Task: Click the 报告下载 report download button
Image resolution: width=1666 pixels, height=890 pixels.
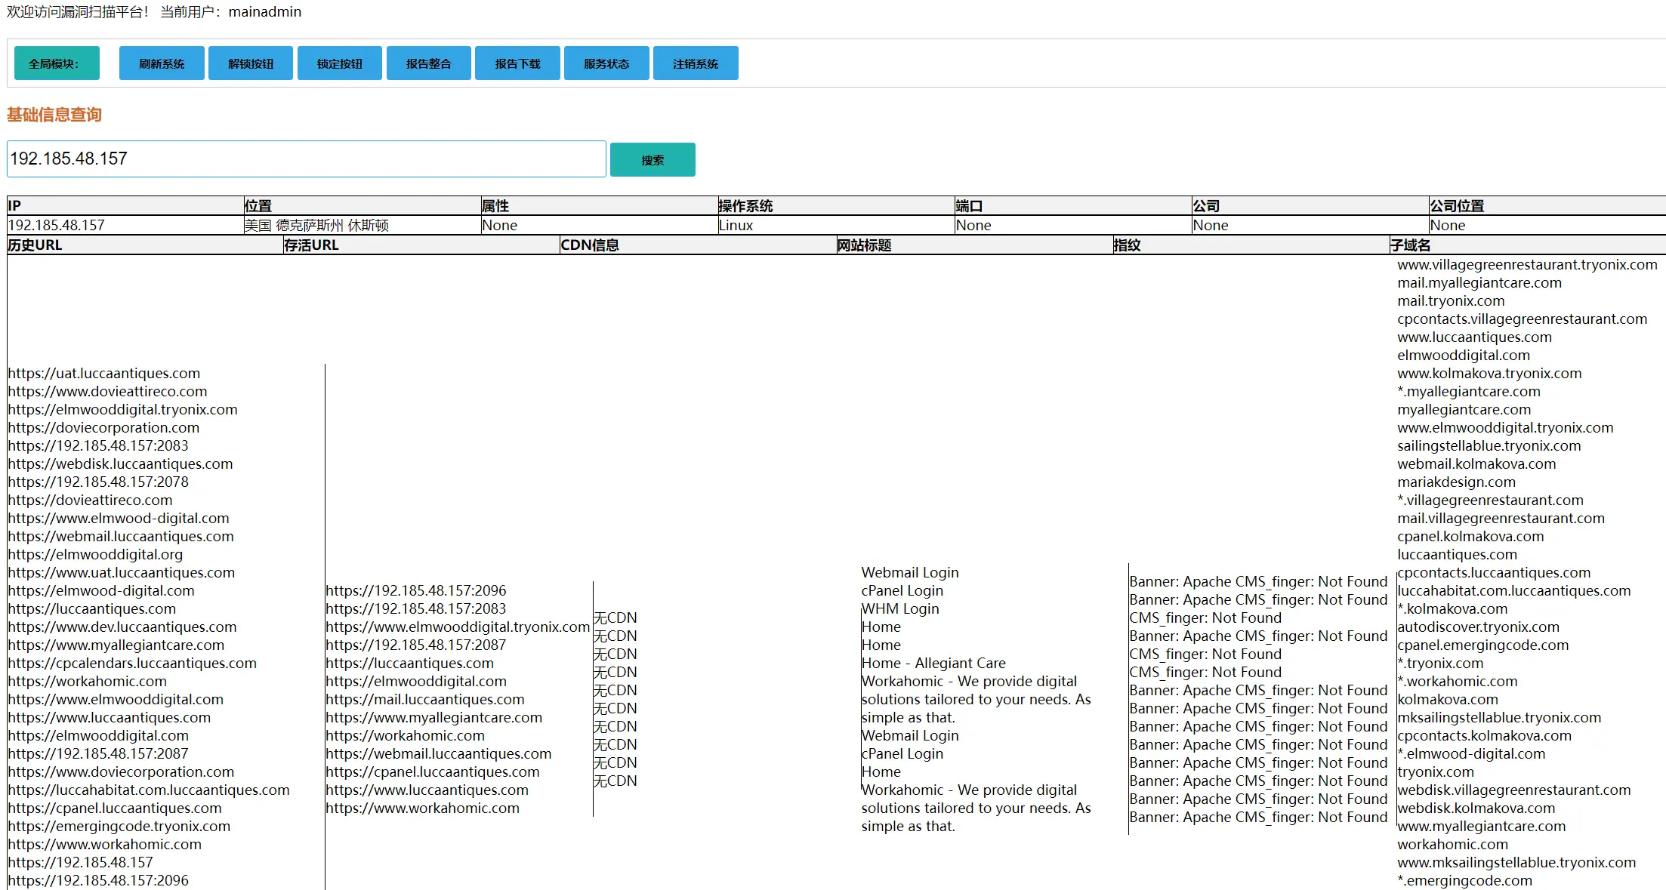Action: pyautogui.click(x=517, y=63)
